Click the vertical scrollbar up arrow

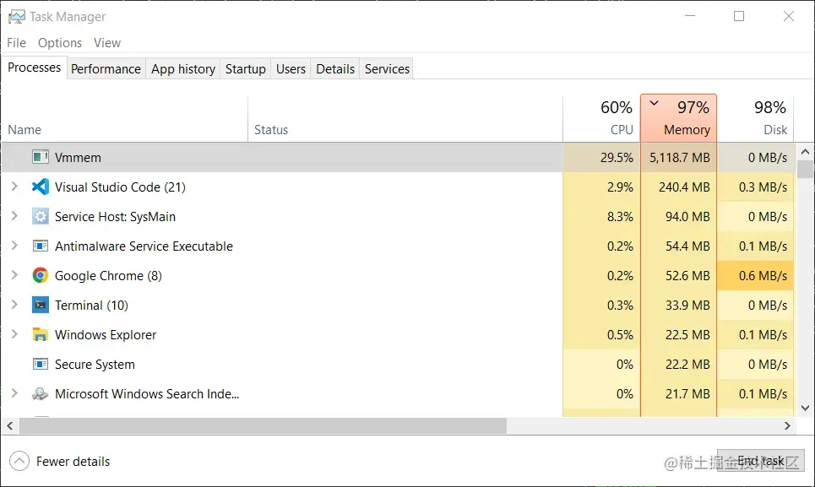pyautogui.click(x=805, y=152)
